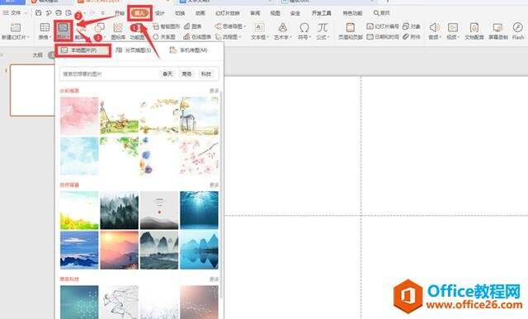Image resolution: width=528 pixels, height=319 pixels.
Task: Click More link beside third picture category
Action: (x=214, y=279)
